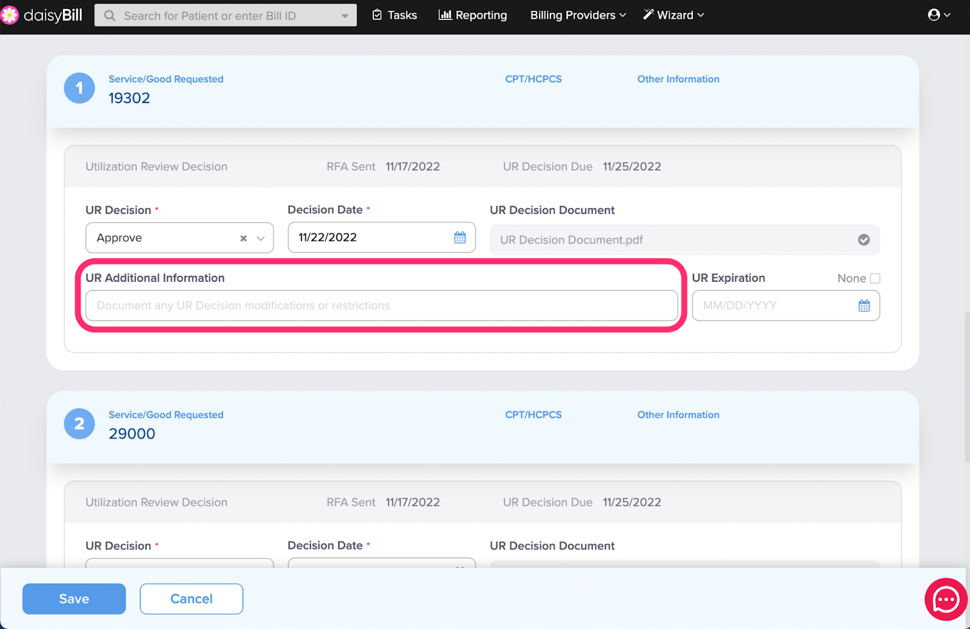The image size is (970, 629).
Task: Open the red chat support bubble
Action: pyautogui.click(x=945, y=599)
